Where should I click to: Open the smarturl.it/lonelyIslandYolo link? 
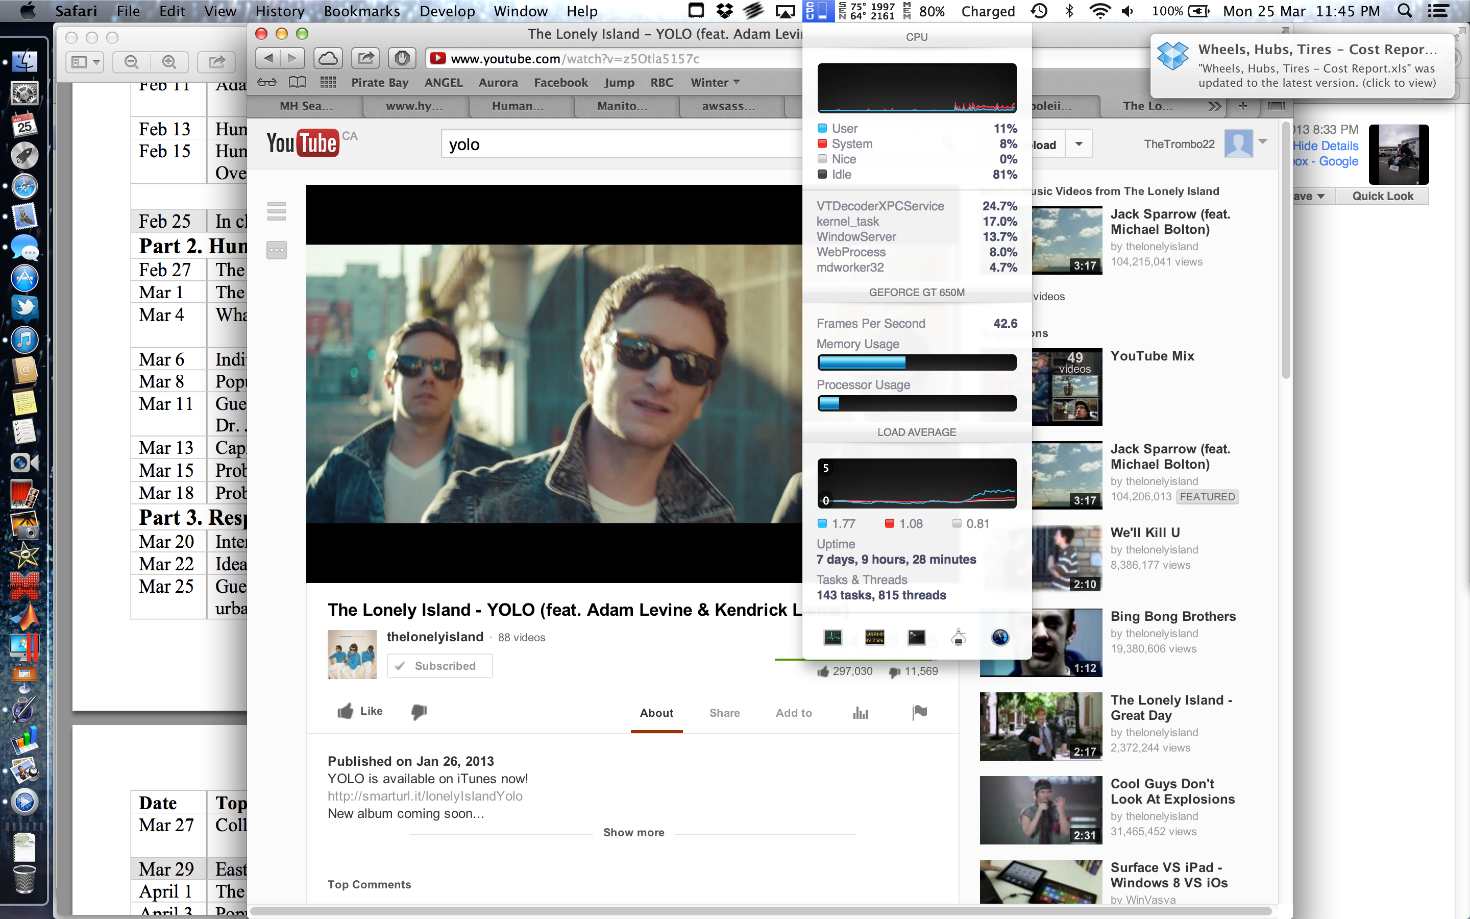425,795
